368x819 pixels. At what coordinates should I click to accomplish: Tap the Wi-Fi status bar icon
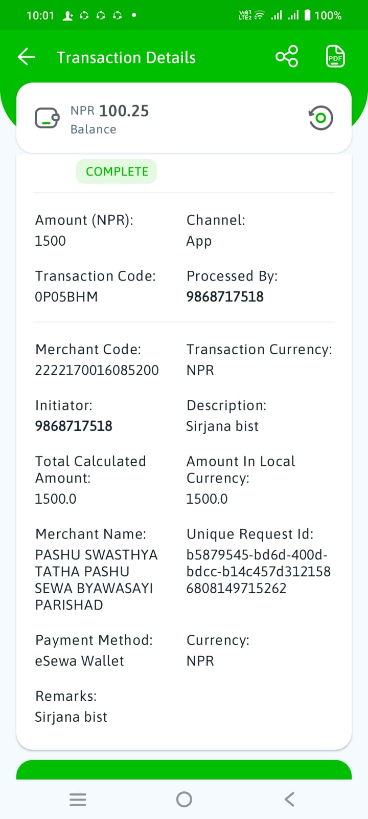(260, 15)
